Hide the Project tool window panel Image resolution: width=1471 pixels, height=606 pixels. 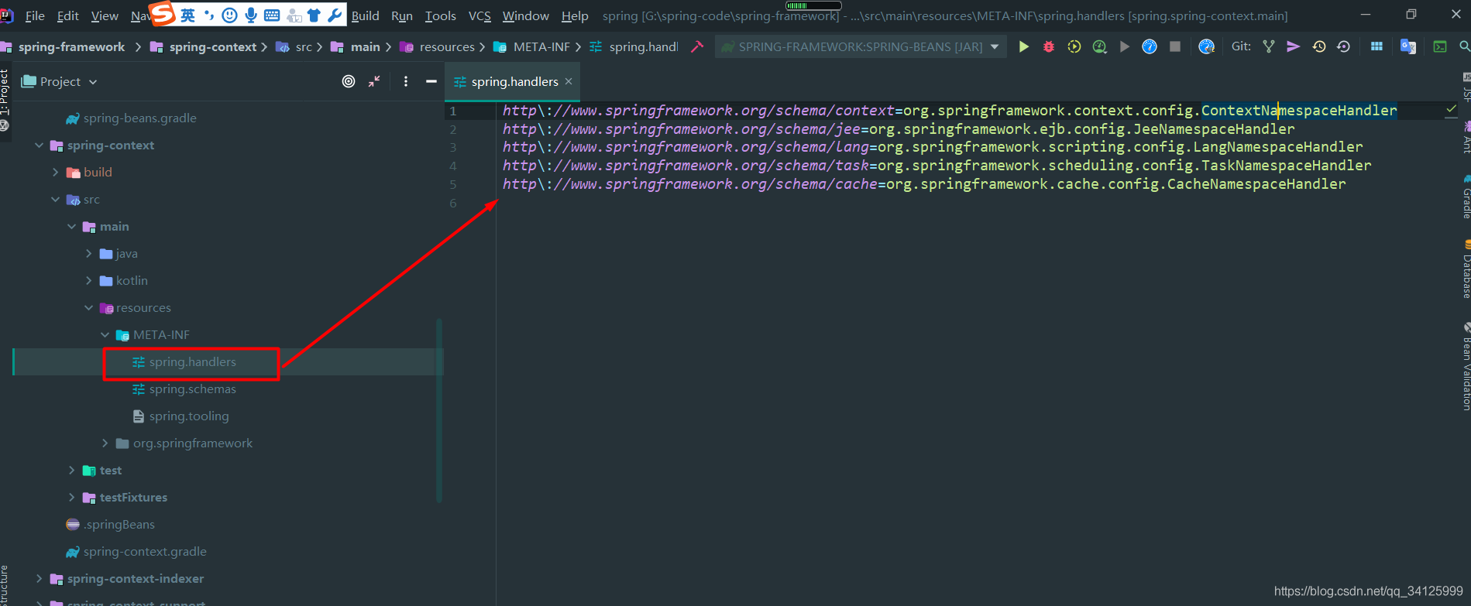[x=431, y=81]
